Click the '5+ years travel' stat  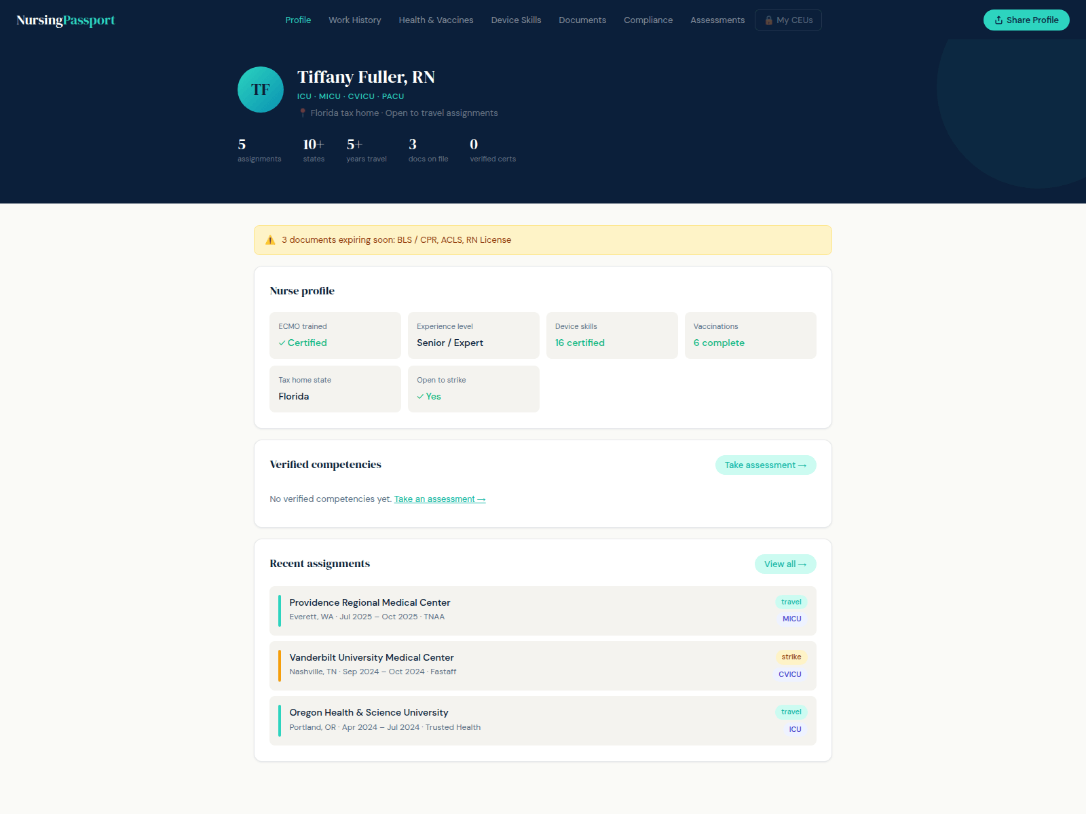click(367, 150)
